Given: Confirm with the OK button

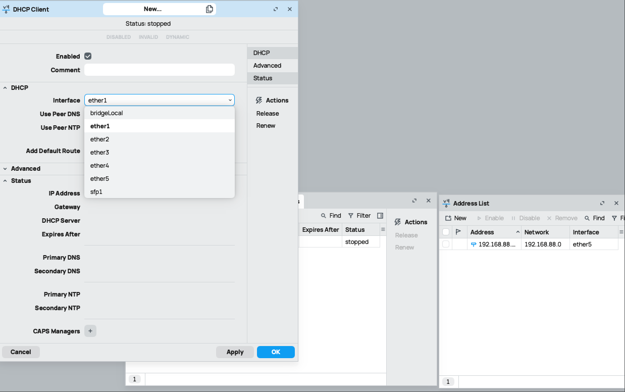Looking at the screenshot, I should pyautogui.click(x=276, y=352).
